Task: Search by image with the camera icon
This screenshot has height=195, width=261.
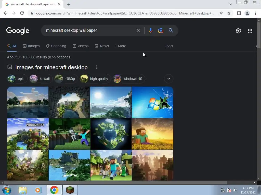Action: (x=161, y=30)
